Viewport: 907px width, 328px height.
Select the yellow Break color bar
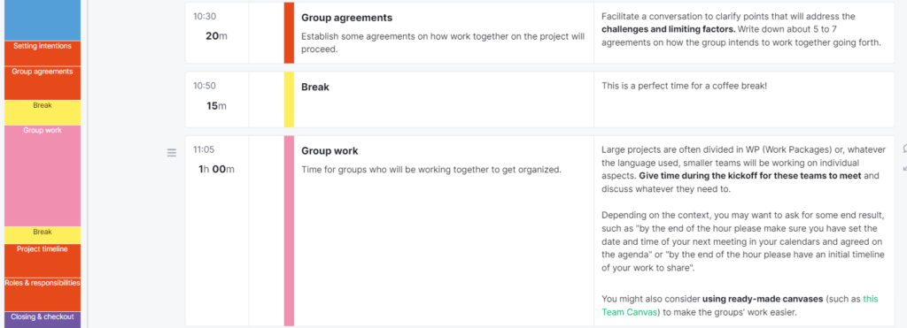tap(289, 100)
